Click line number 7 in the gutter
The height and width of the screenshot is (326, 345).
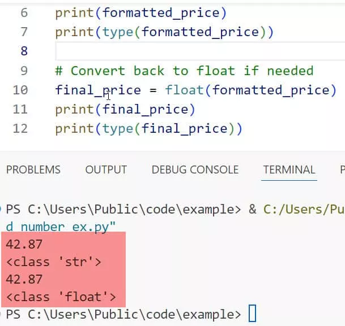[x=23, y=32]
